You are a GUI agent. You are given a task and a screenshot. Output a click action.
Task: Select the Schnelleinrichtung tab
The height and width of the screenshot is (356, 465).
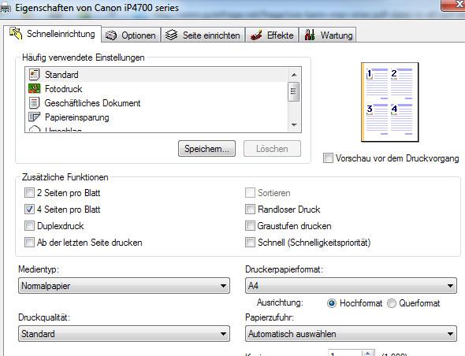53,34
